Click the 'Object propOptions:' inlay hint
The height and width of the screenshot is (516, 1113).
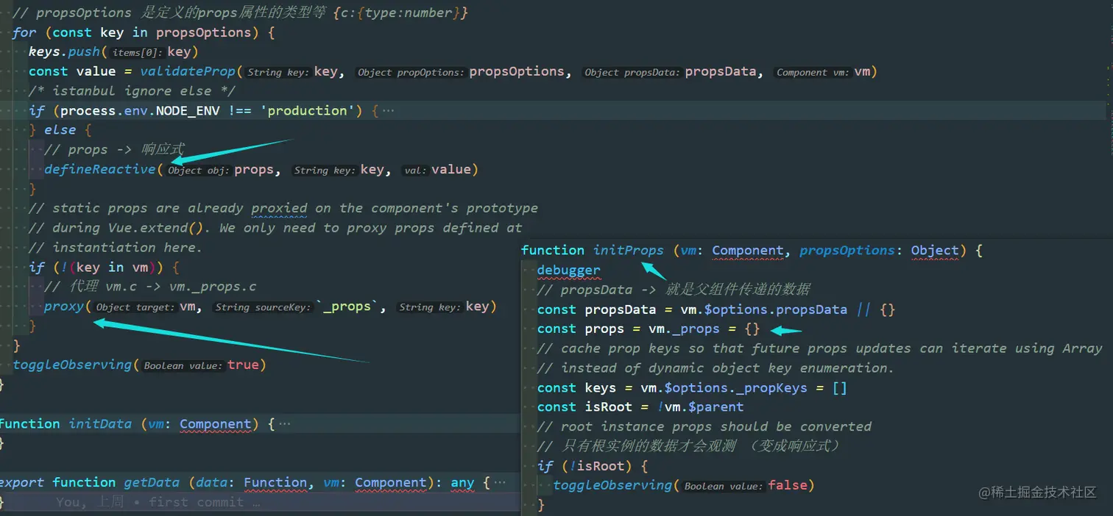[411, 73]
